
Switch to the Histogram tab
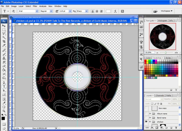coord(163,21)
